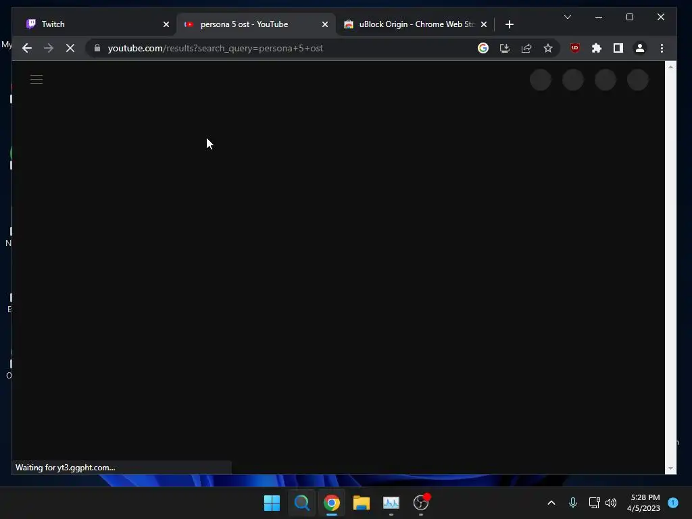Viewport: 692px width, 519px height.
Task: Click the page scrollbar down arrow
Action: (x=671, y=468)
